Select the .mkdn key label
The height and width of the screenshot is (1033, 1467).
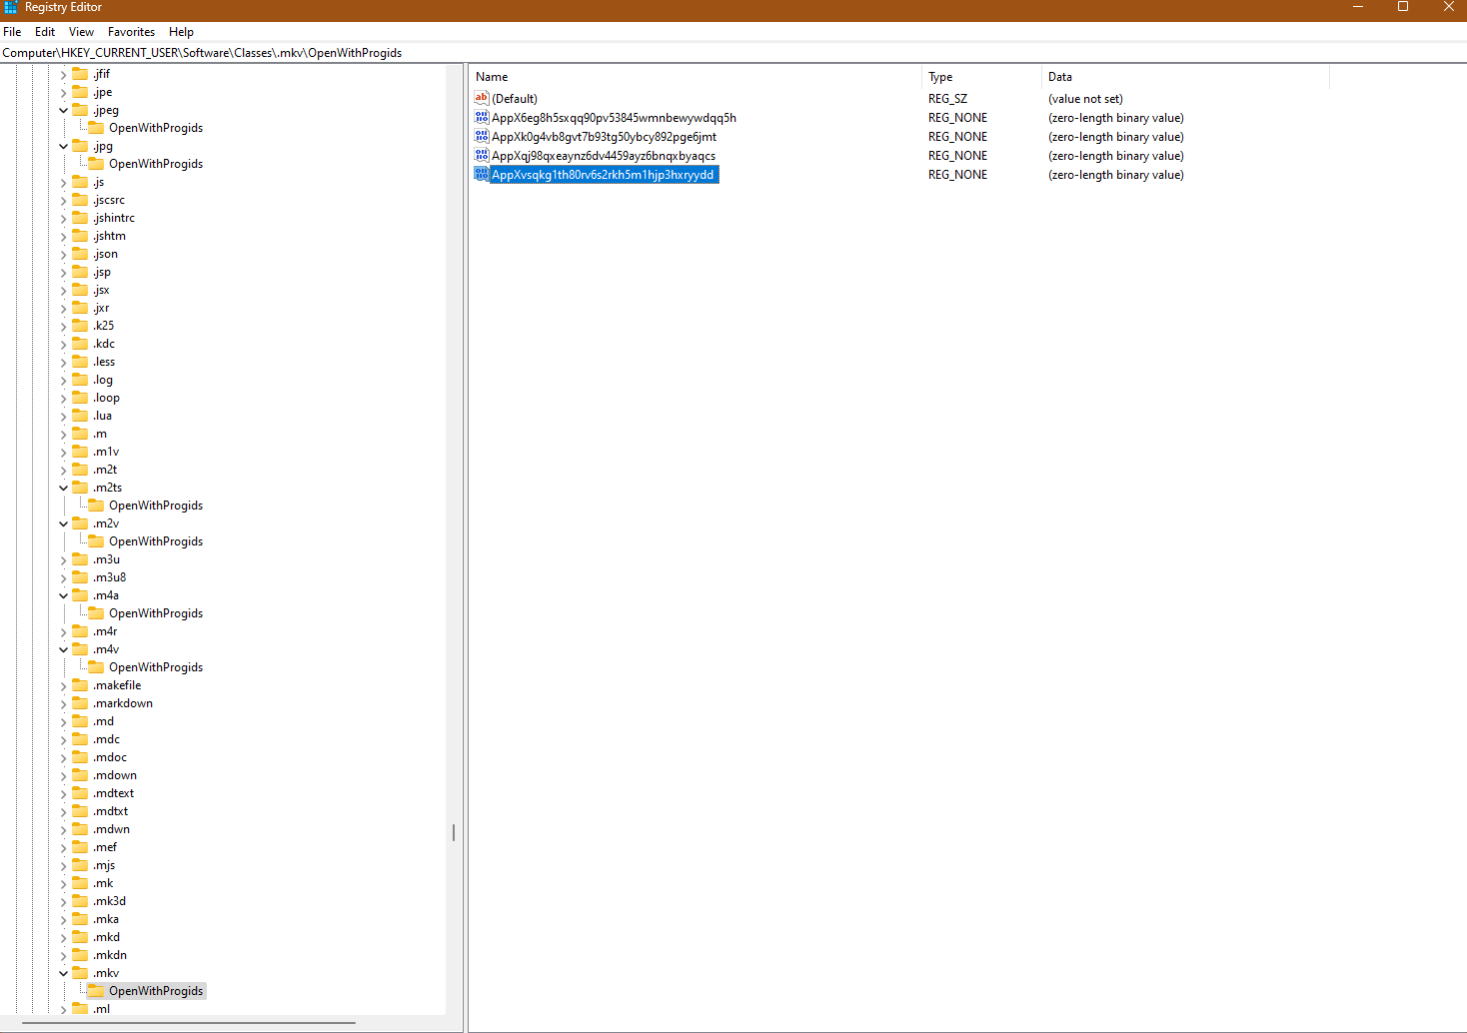(110, 955)
